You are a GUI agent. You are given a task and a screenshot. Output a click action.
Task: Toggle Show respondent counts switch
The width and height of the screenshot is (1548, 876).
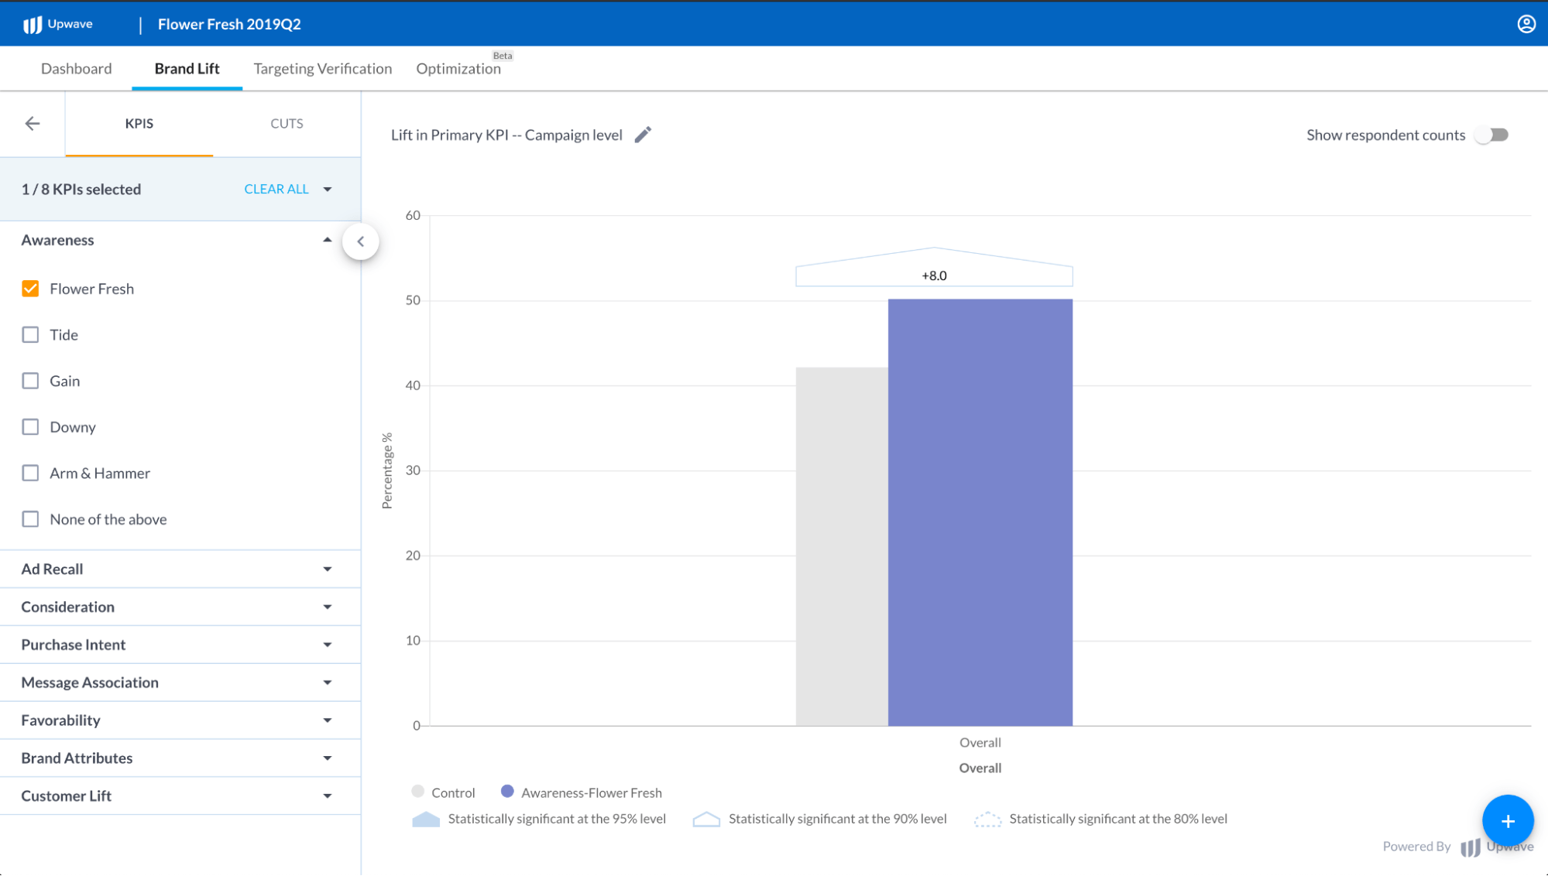pyautogui.click(x=1491, y=135)
